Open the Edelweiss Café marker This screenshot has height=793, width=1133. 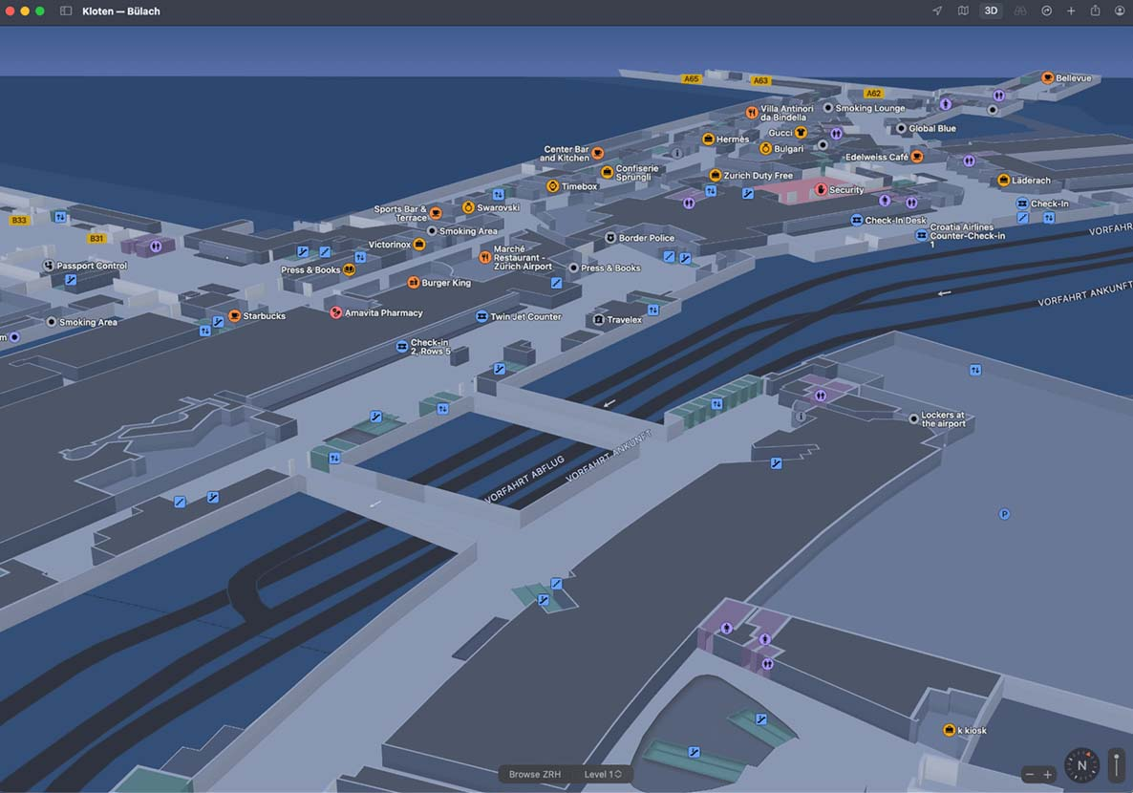coord(917,157)
